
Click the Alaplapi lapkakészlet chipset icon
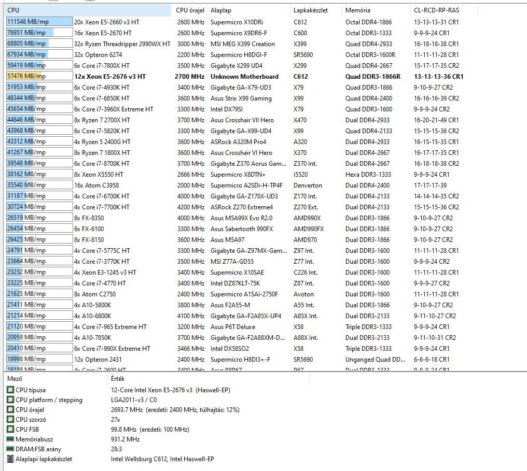click(10, 459)
